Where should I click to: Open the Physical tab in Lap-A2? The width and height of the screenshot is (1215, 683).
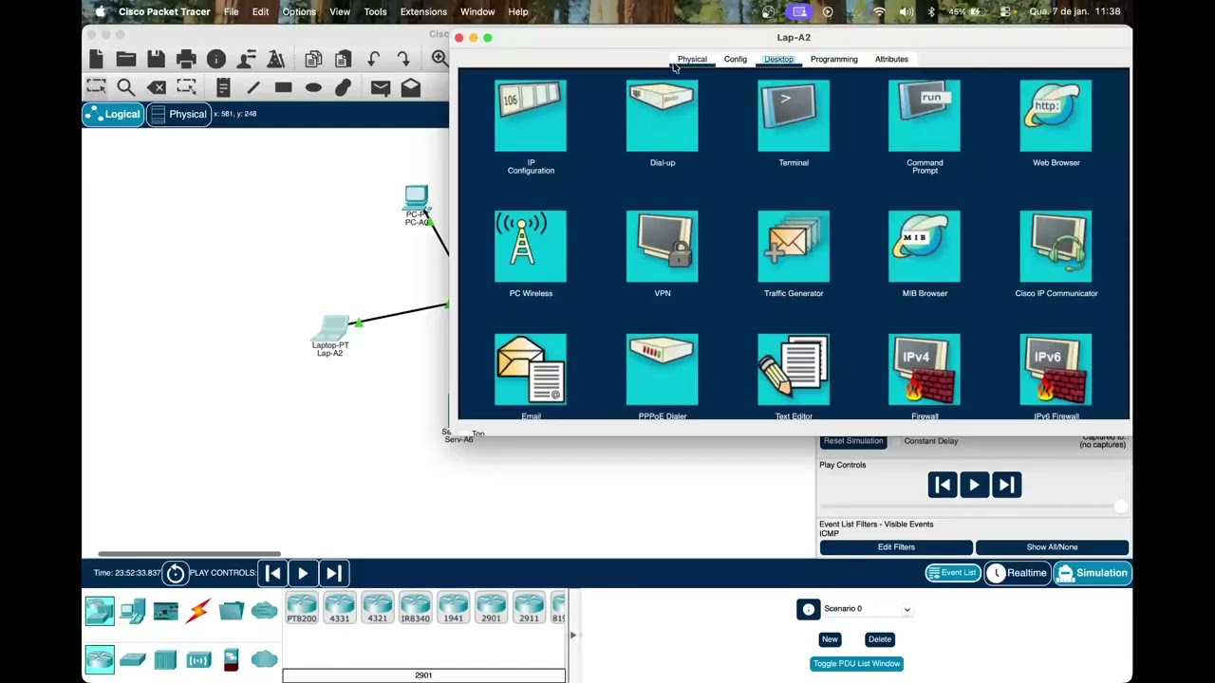pyautogui.click(x=692, y=59)
